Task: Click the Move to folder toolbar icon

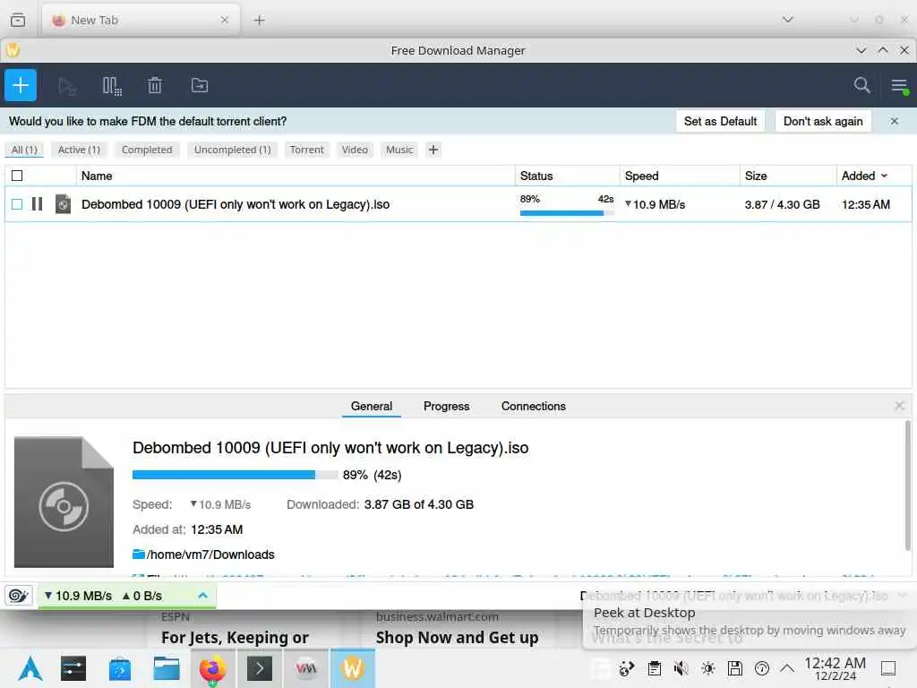Action: [200, 85]
